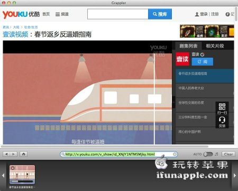Screen dimensions: 238x191
Task: Click the forward navigation arrow button
Action: point(14,154)
